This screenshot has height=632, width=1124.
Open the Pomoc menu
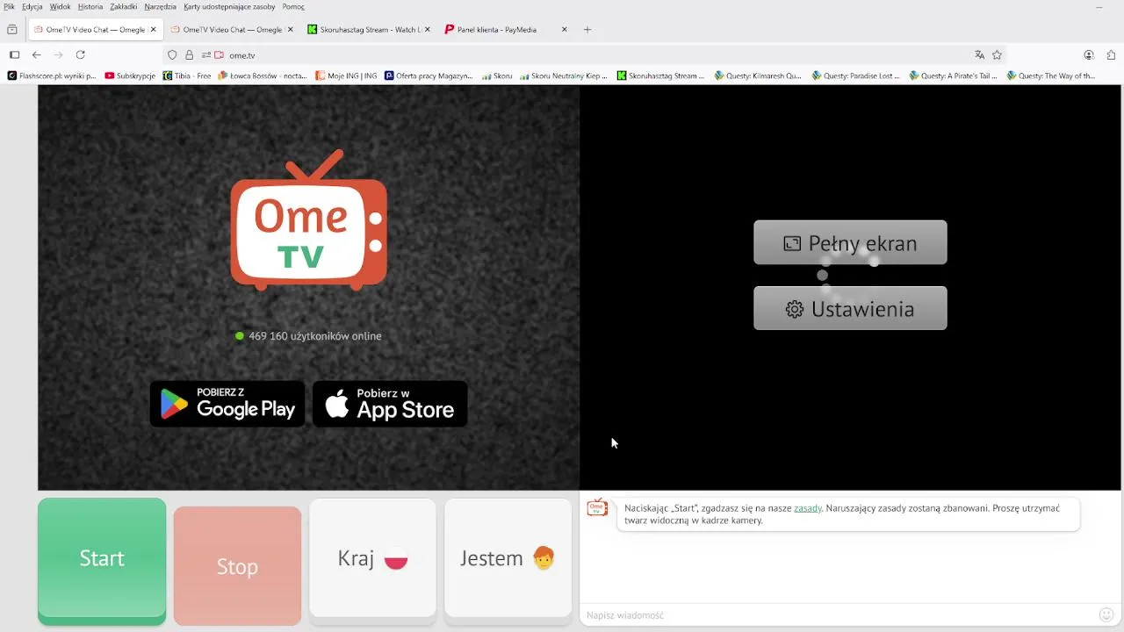pos(293,6)
